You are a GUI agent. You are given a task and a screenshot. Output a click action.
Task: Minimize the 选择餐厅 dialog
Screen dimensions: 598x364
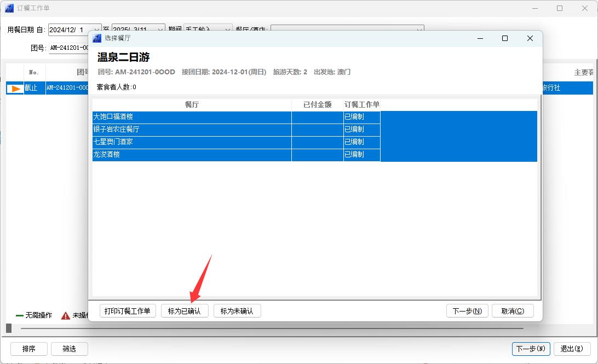click(480, 38)
